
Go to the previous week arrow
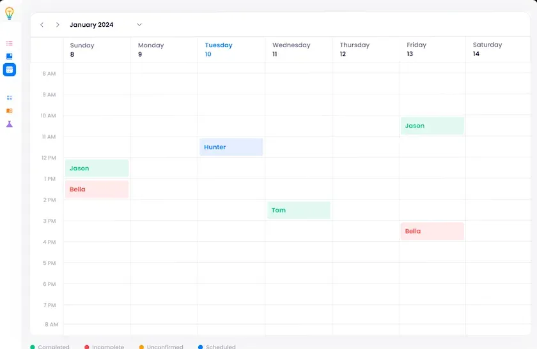(x=42, y=25)
